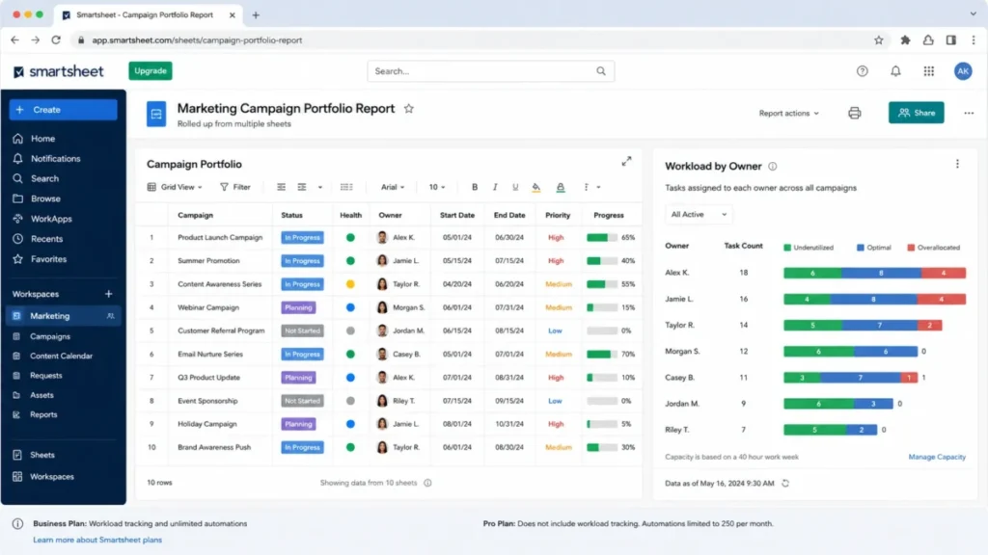Click info icon beside Showing data from 10 sheets

(x=427, y=483)
